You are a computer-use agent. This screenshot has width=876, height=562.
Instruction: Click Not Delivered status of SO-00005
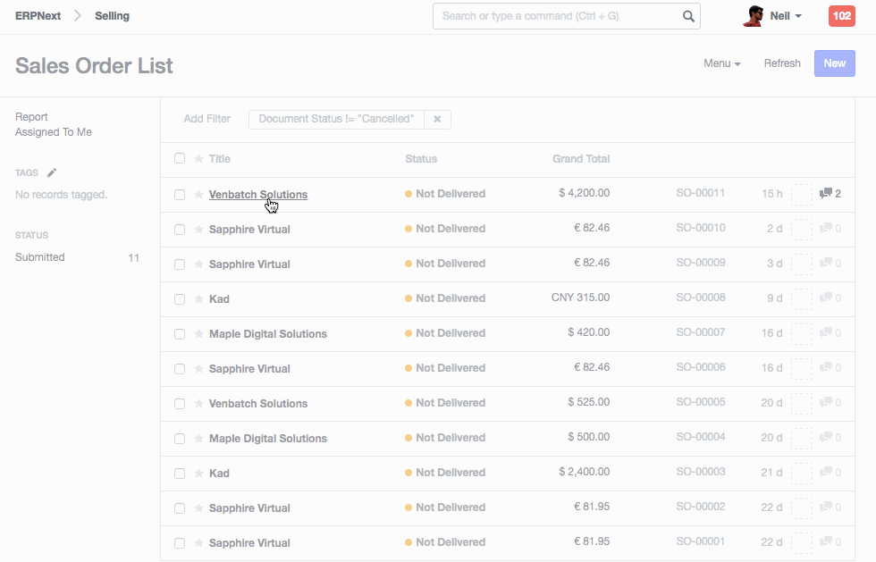(x=445, y=403)
